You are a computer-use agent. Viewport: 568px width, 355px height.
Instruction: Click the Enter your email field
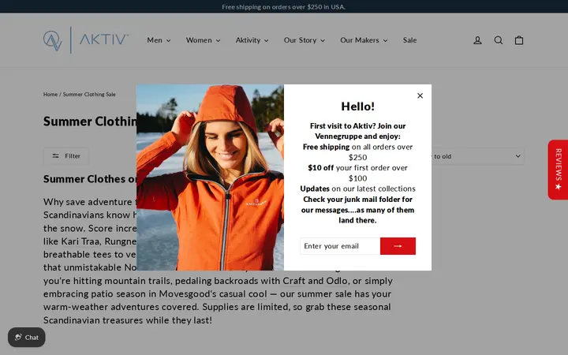coord(340,246)
